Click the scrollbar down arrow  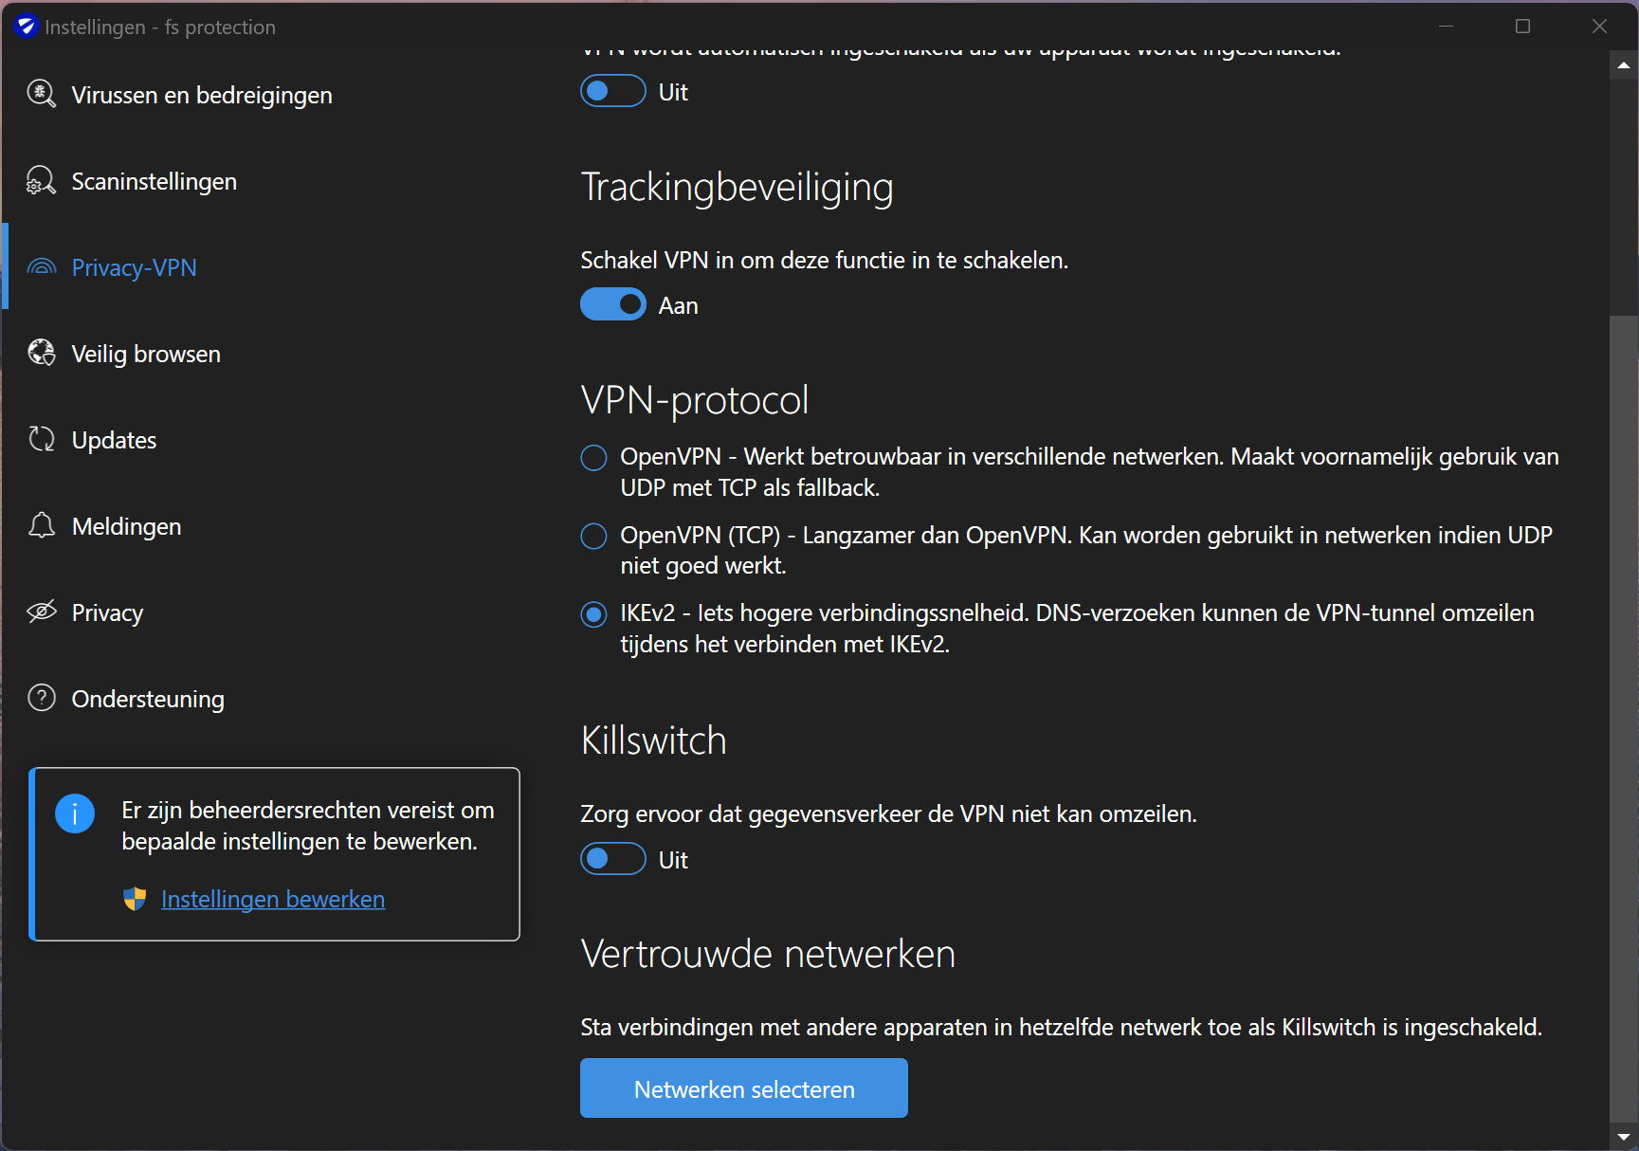[1624, 1136]
